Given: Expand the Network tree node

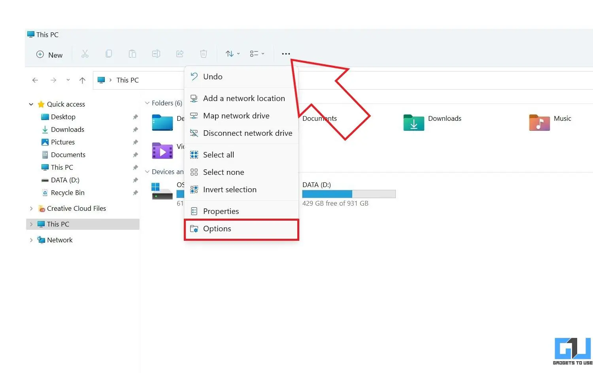Looking at the screenshot, I should [31, 240].
